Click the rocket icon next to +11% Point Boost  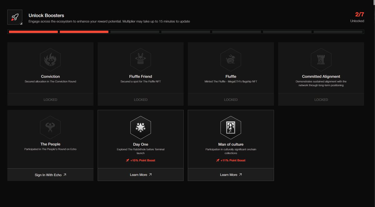[x=218, y=160]
